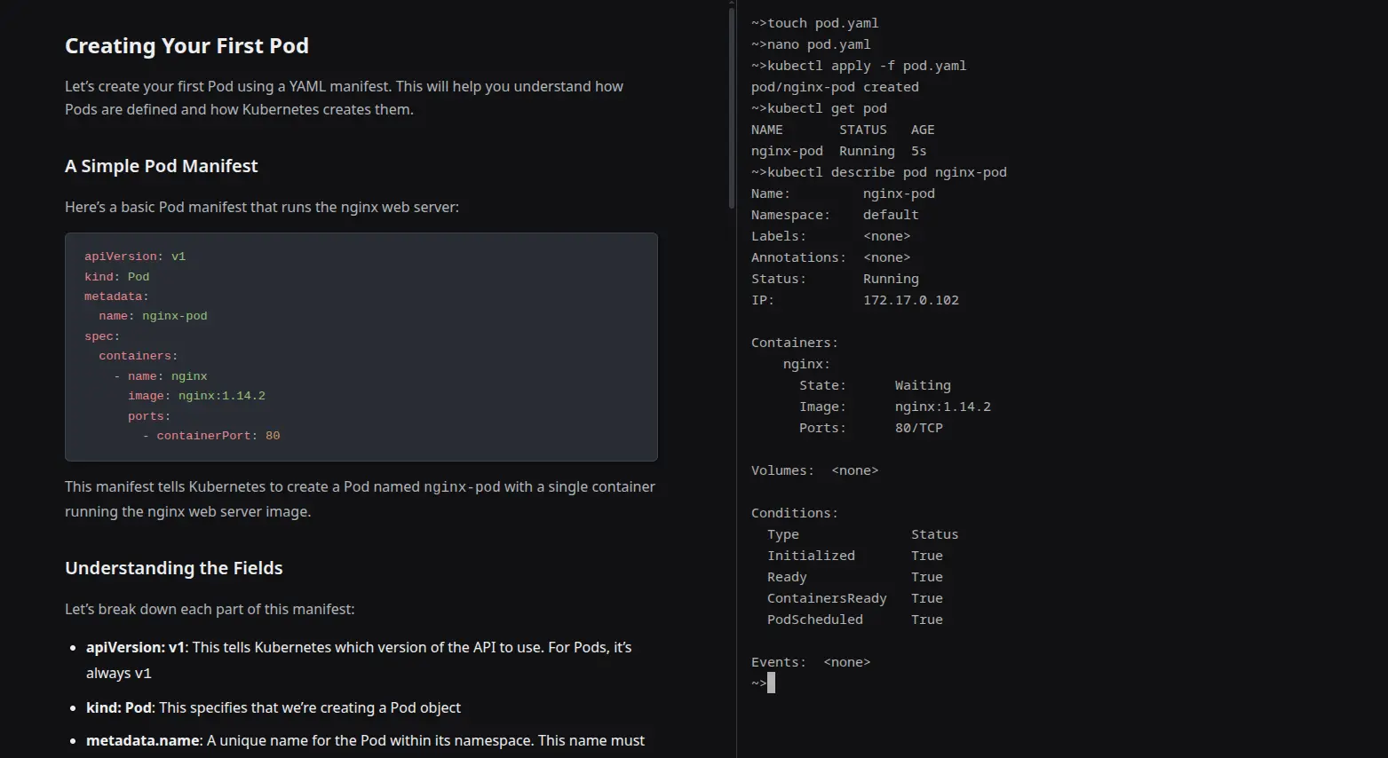The width and height of the screenshot is (1388, 758).
Task: Click the 'ports:' line in the code block
Action: click(x=149, y=416)
